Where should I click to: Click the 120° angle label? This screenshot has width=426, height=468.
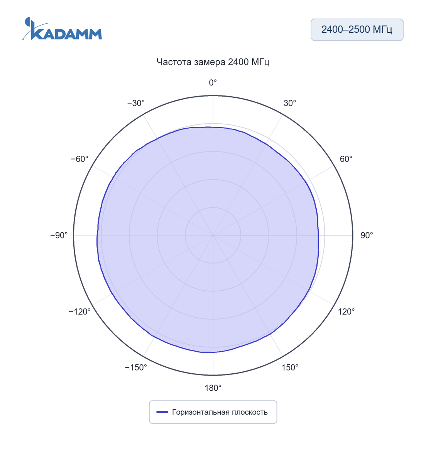[347, 311]
